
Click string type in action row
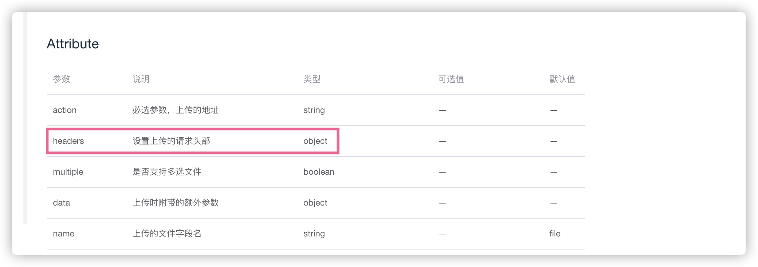tap(314, 110)
